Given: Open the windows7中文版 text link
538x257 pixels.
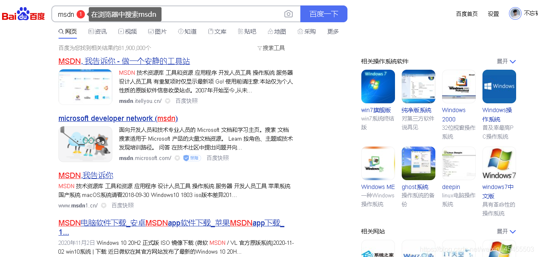Looking at the screenshot, I should pos(498,191).
